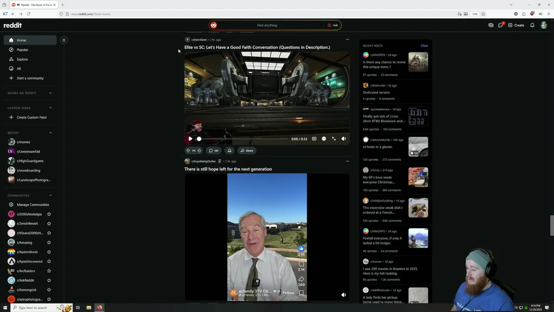Follow azfamily in embedded video
The image size is (554, 312).
tap(288, 293)
